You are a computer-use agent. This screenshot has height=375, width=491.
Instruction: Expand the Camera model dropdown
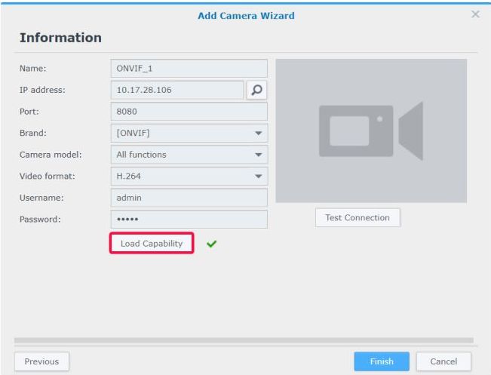pyautogui.click(x=189, y=155)
